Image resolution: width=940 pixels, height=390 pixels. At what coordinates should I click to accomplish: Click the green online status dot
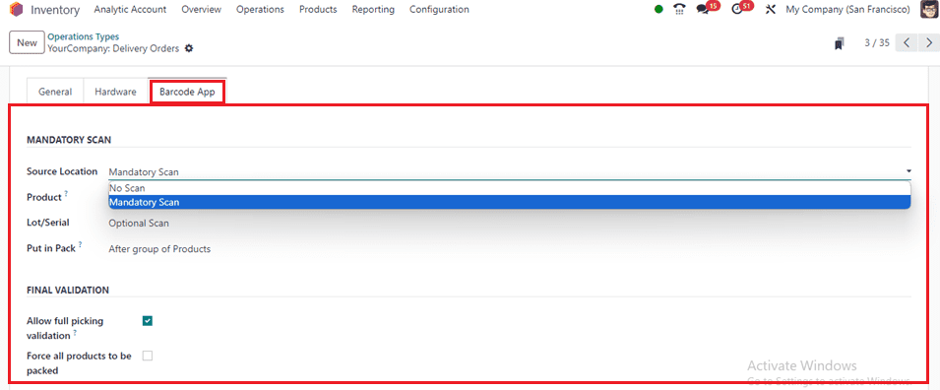pyautogui.click(x=658, y=10)
